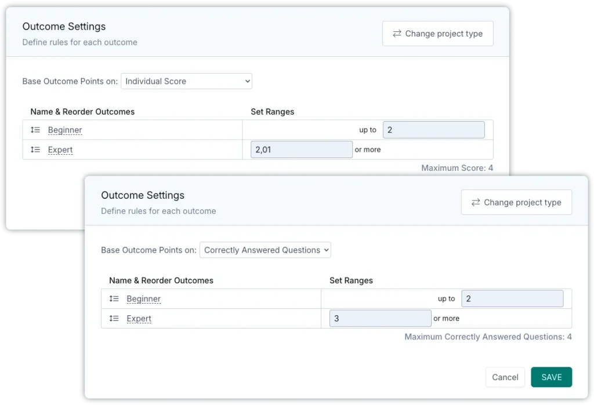
Task: Click swap-arrows icon in the back panel's header
Action: [x=397, y=34]
